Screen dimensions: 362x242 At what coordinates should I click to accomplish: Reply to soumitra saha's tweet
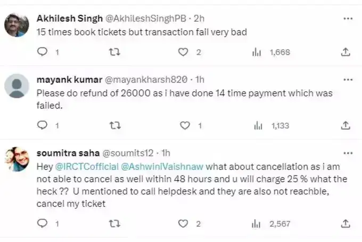(43, 224)
